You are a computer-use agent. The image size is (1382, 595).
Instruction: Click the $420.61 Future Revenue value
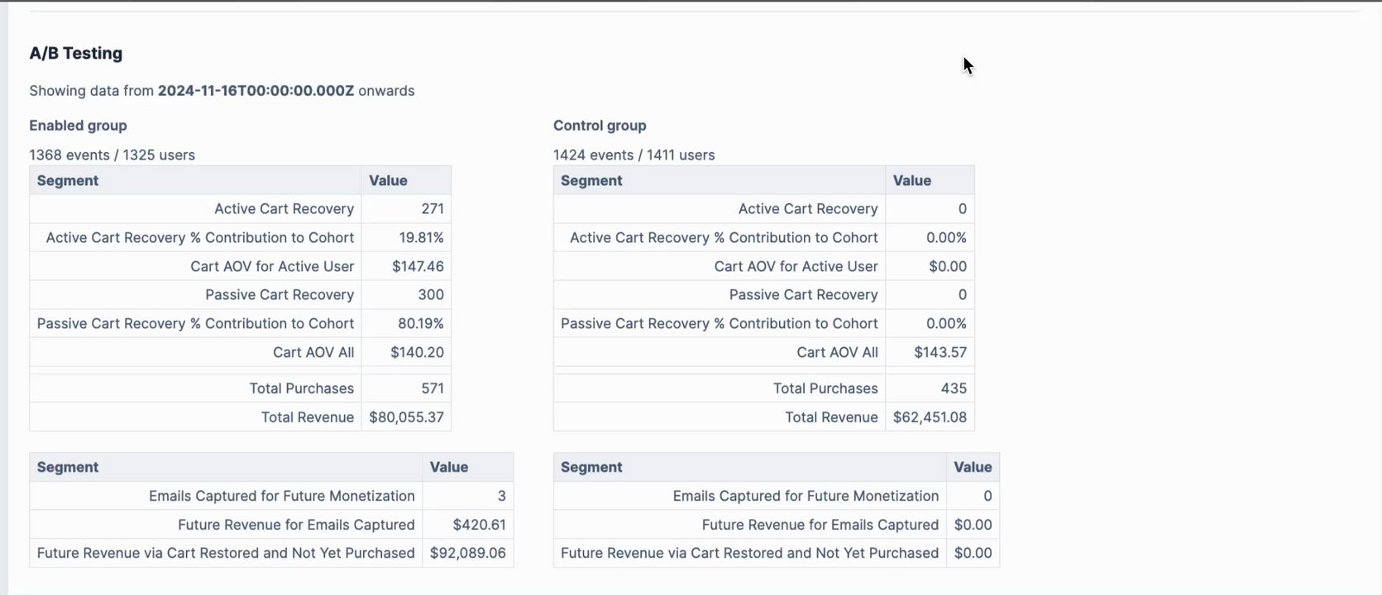(x=479, y=525)
